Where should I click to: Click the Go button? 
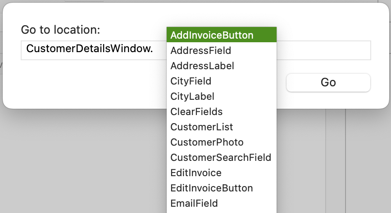click(328, 82)
